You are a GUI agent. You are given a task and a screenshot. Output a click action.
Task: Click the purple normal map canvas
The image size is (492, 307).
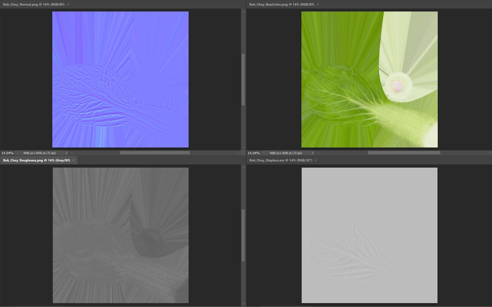[x=121, y=79]
